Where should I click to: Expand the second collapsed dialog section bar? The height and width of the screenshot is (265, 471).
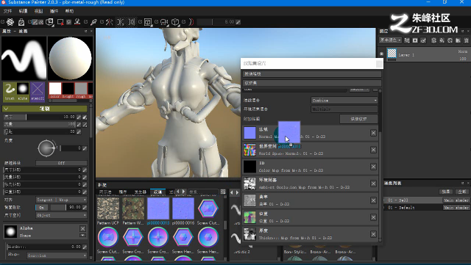pyautogui.click(x=312, y=83)
